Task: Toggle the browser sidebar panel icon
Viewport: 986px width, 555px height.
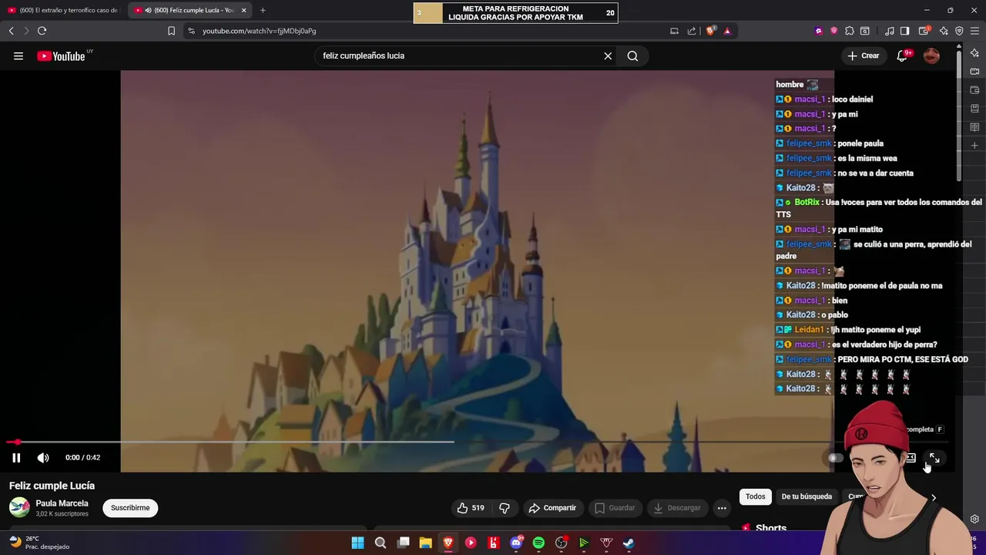Action: pyautogui.click(x=905, y=31)
